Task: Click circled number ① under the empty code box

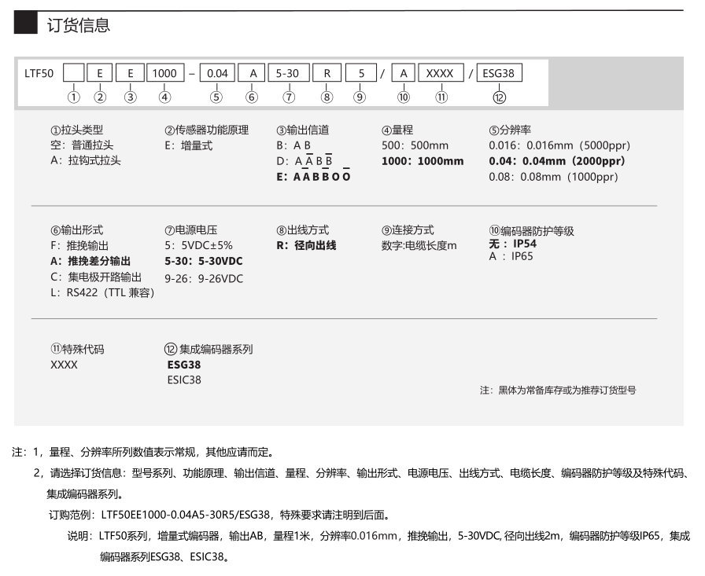Action: [74, 97]
